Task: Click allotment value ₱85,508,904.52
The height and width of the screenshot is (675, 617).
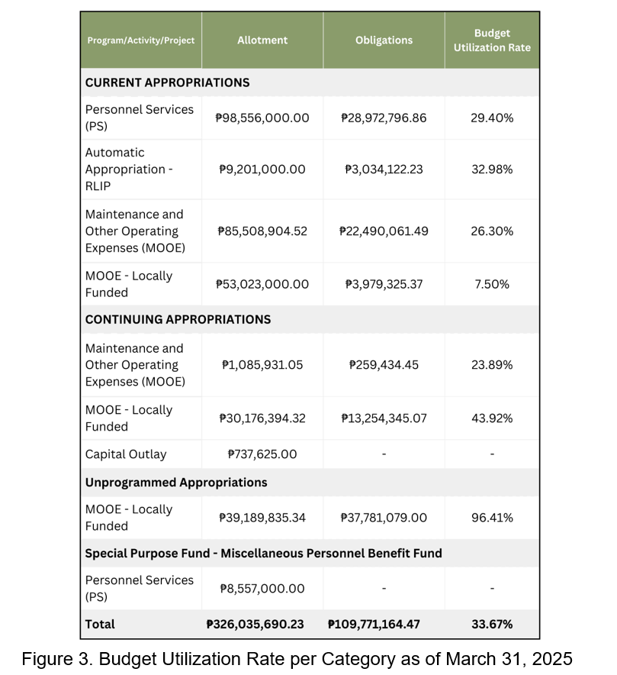Action: pyautogui.click(x=262, y=231)
